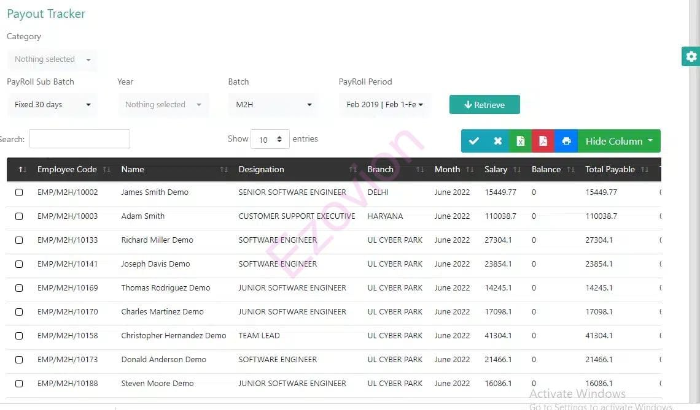The width and height of the screenshot is (700, 410).
Task: Click into the Search input field
Action: pyautogui.click(x=79, y=139)
